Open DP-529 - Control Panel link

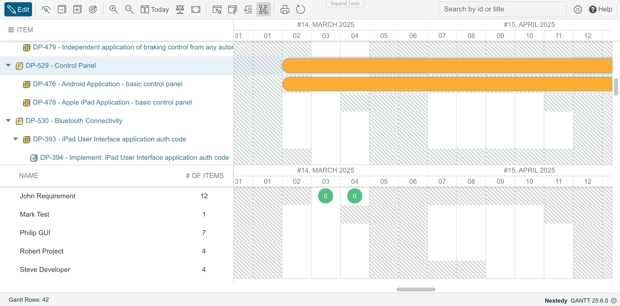(x=61, y=66)
